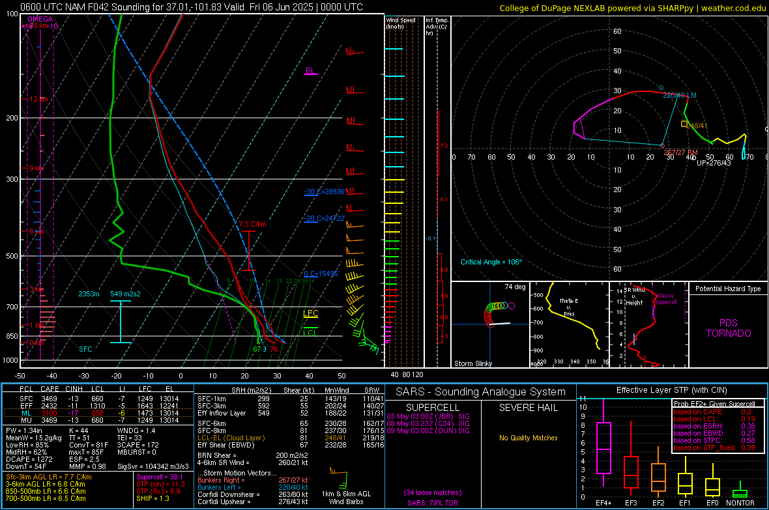Click the Potential Hazard Type header

(729, 289)
